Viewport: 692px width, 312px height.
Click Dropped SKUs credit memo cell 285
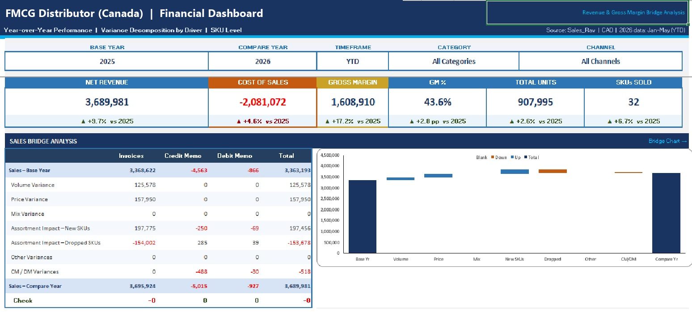203,243
